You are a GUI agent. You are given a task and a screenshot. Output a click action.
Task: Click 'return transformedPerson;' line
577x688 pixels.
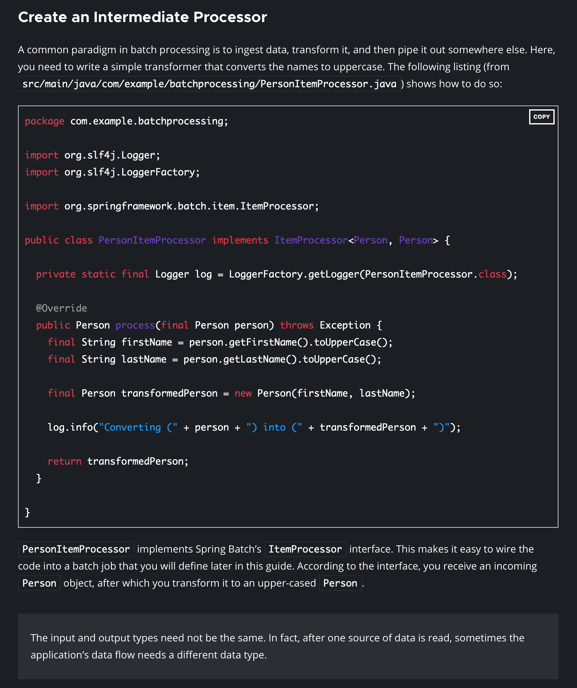(118, 461)
